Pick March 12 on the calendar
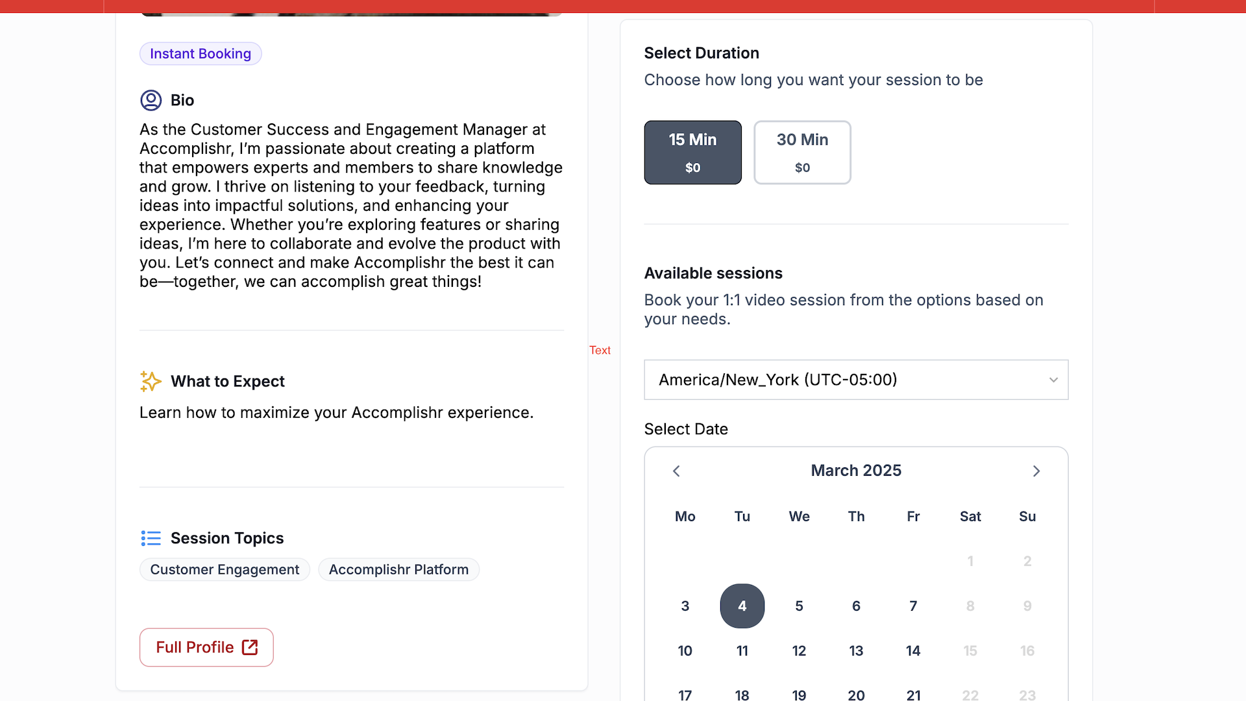Viewport: 1246px width, 701px height. [x=799, y=650]
